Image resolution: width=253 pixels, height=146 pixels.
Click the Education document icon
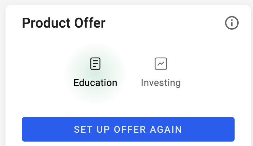tap(95, 64)
